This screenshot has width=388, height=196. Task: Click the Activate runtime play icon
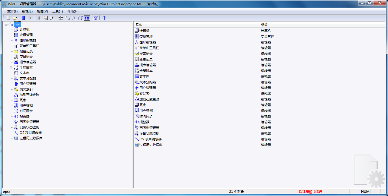pyautogui.click(x=30, y=18)
